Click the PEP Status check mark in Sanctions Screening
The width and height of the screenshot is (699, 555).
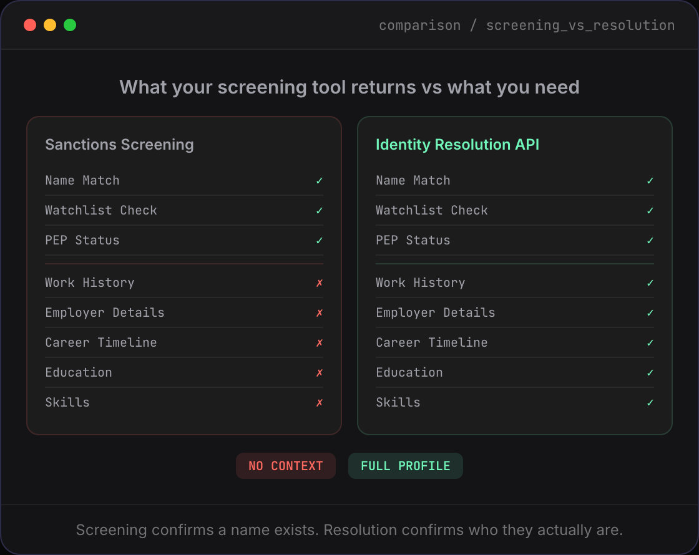[x=319, y=241]
